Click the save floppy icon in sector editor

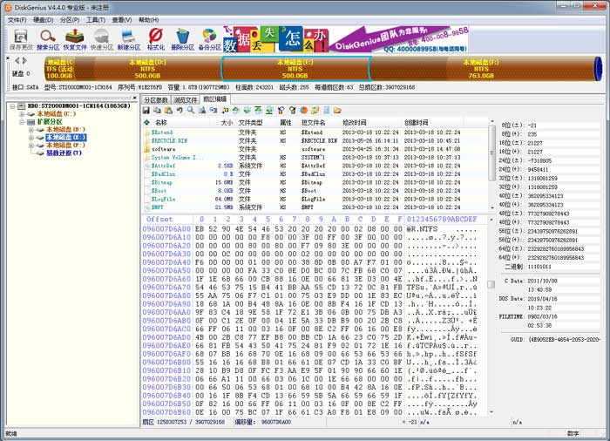click(x=146, y=111)
